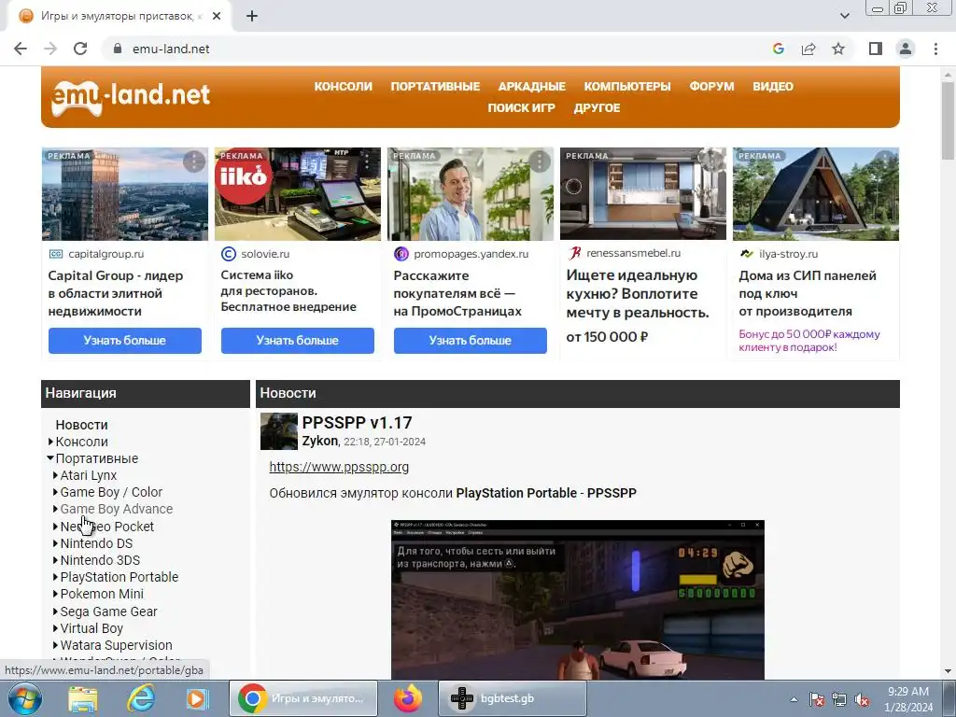Screen dimensions: 956x717
Task: Open Chrome three-dot menu
Action: point(935,49)
